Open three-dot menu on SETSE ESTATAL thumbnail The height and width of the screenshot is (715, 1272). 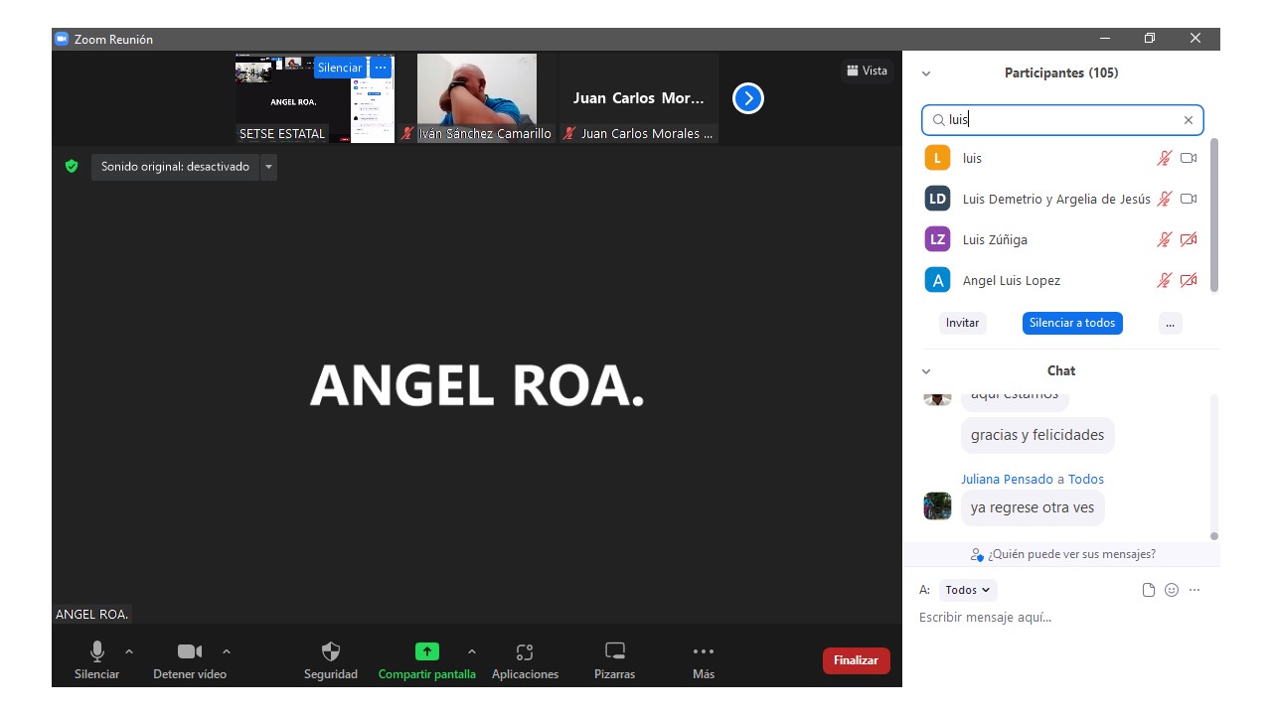point(381,68)
